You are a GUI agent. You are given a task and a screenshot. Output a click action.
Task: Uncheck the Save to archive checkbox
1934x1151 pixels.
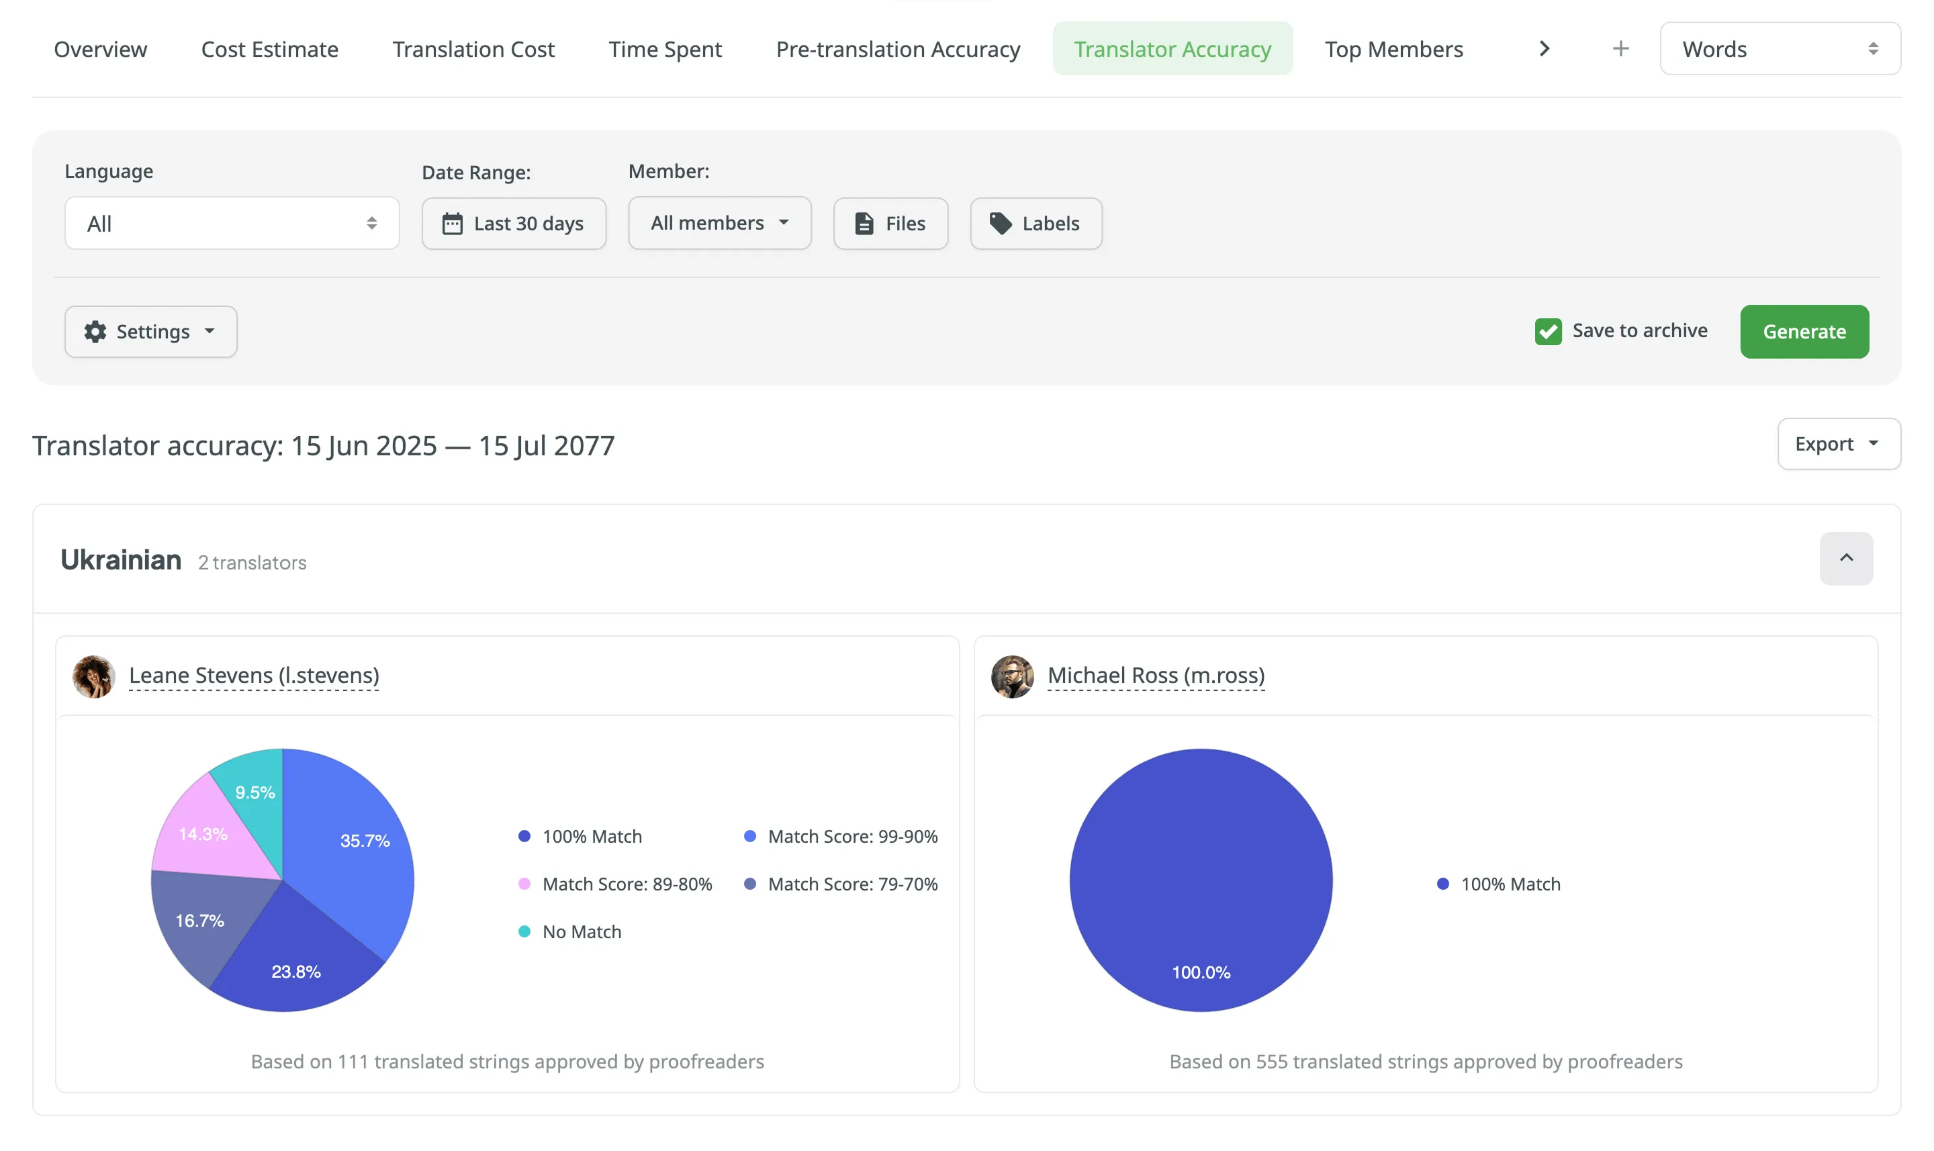(x=1547, y=331)
